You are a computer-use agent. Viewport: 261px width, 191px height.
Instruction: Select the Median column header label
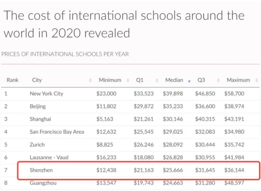point(174,80)
